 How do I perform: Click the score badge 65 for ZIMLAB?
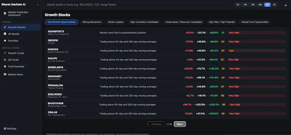(x=223, y=114)
